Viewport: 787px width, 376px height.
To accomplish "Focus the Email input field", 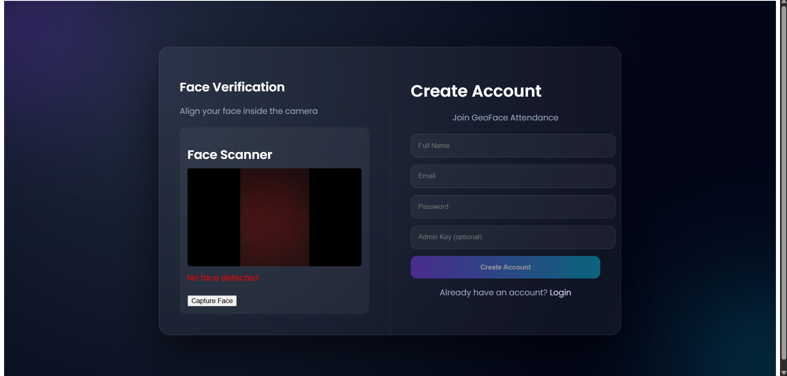I will [x=512, y=176].
